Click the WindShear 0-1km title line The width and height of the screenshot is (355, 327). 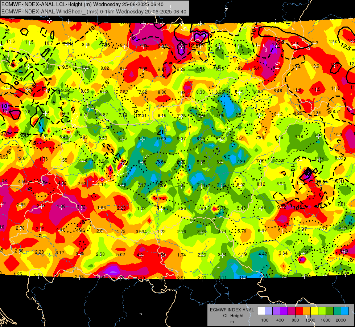94,12
